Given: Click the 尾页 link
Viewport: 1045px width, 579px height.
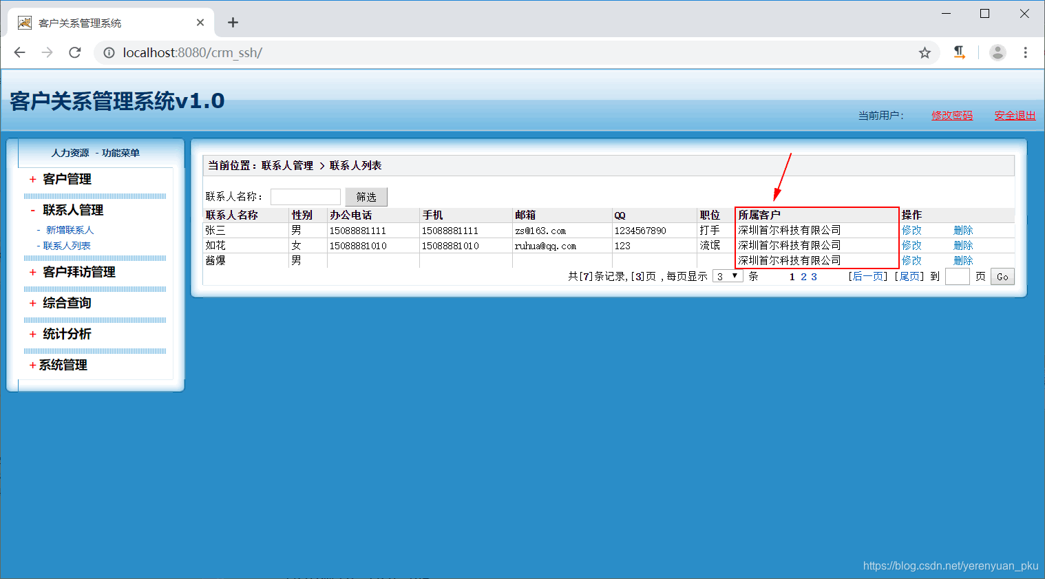Looking at the screenshot, I should tap(909, 276).
